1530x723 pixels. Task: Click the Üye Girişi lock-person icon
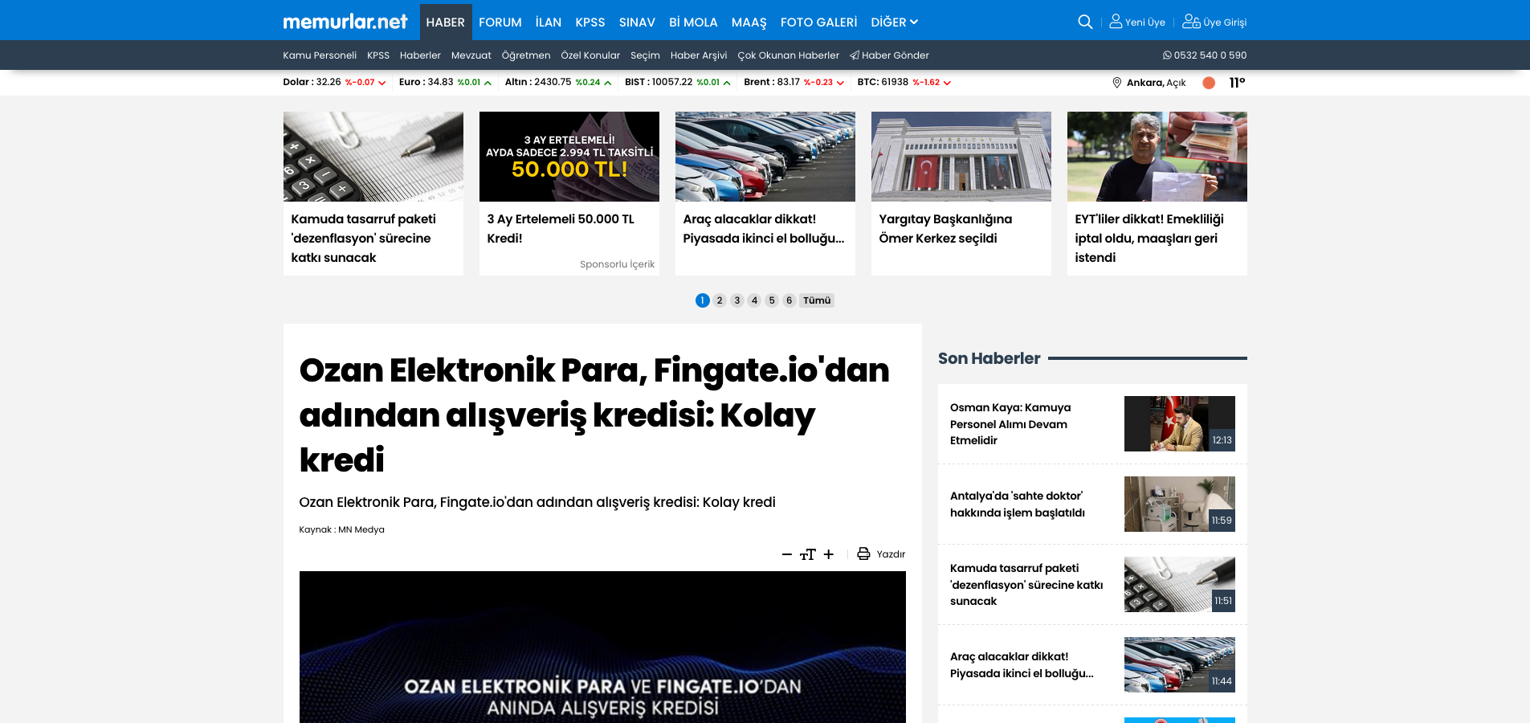(x=1191, y=22)
